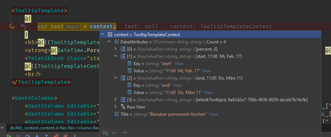Click the list icon of entry [1]
This screenshot has width=331, height=137.
(123, 56)
